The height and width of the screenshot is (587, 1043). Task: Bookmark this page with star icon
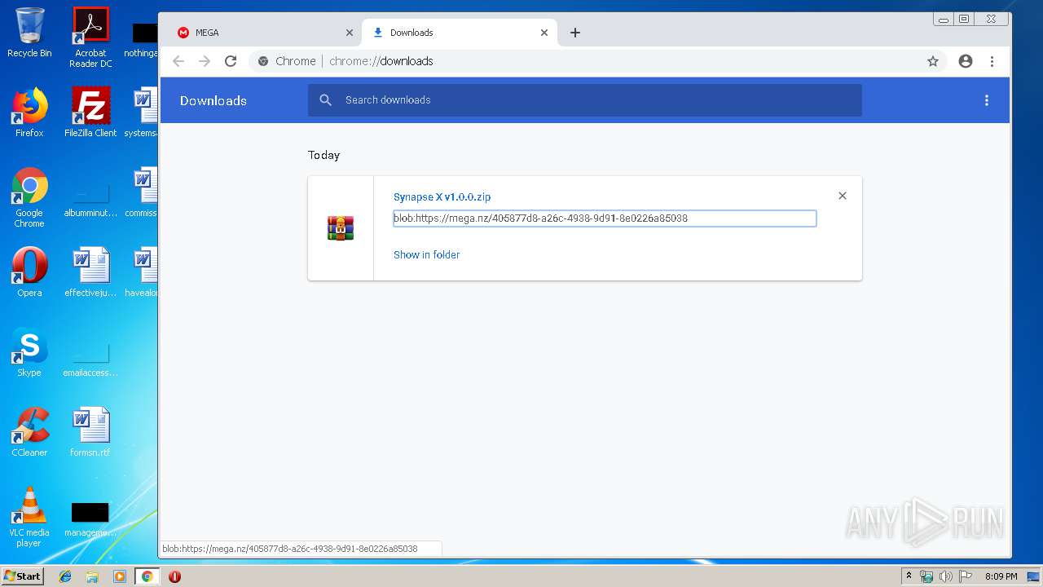coord(933,61)
